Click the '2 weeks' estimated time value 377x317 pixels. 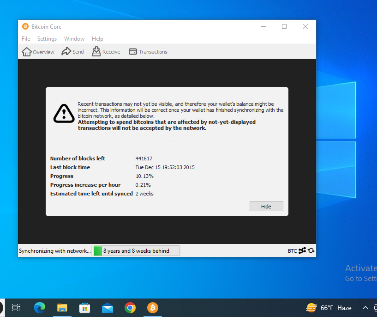(144, 194)
